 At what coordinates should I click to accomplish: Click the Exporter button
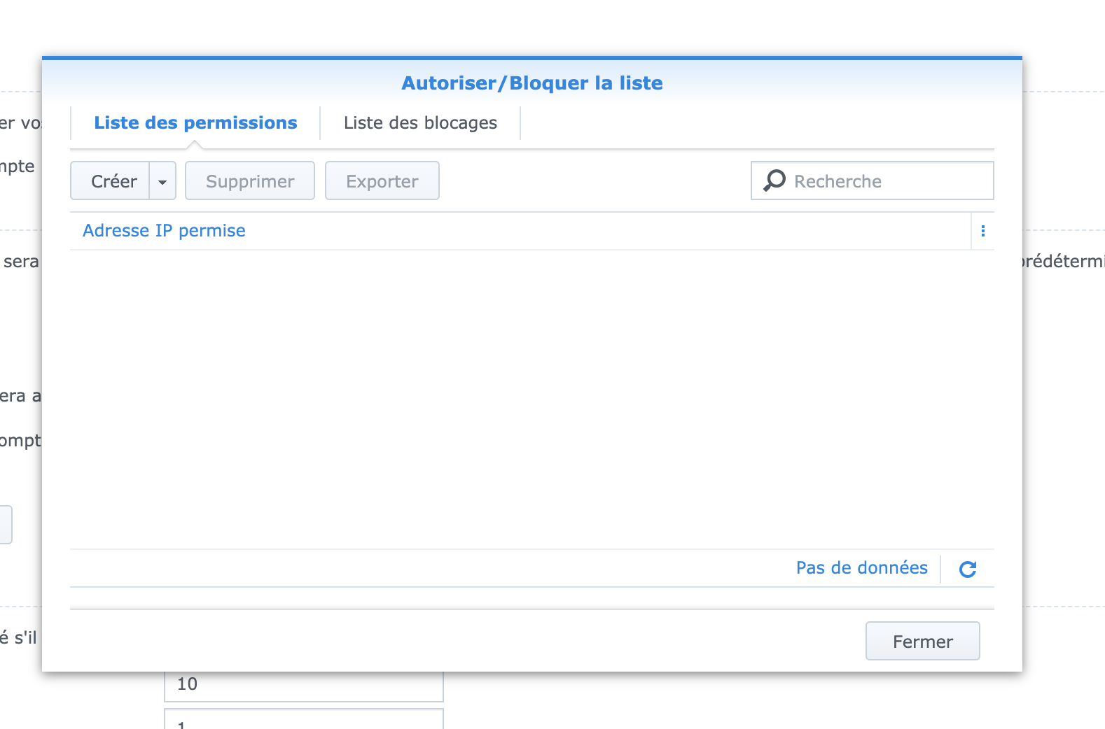click(382, 181)
